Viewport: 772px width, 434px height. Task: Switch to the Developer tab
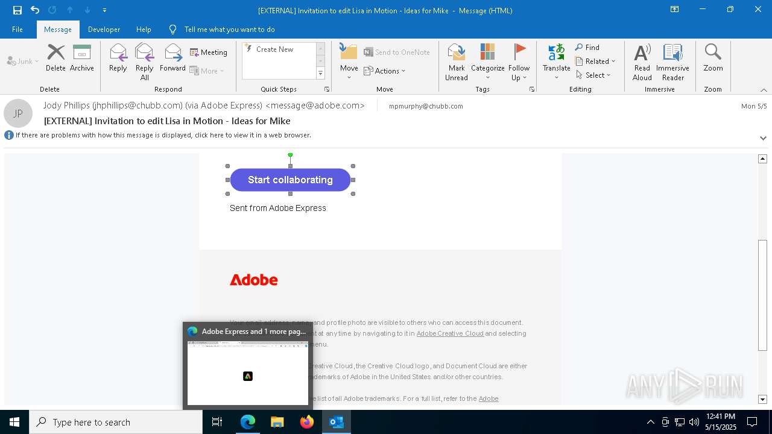(x=104, y=30)
